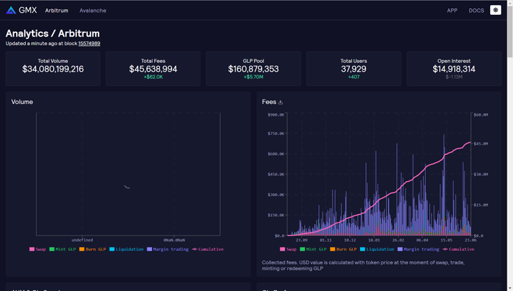Click the GMX logo icon

(11, 10)
